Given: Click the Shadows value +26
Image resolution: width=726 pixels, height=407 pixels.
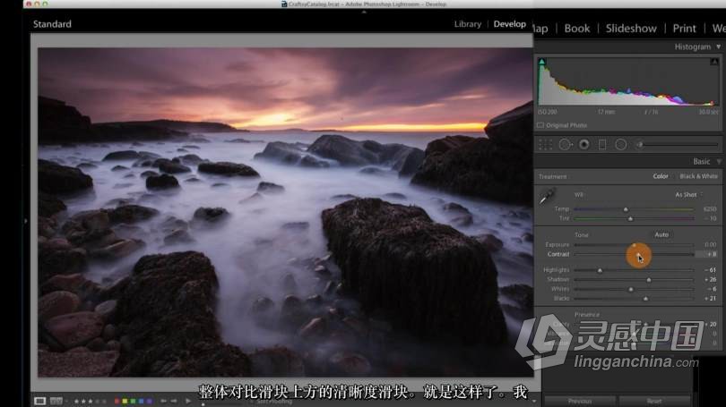Looking at the screenshot, I should 710,279.
